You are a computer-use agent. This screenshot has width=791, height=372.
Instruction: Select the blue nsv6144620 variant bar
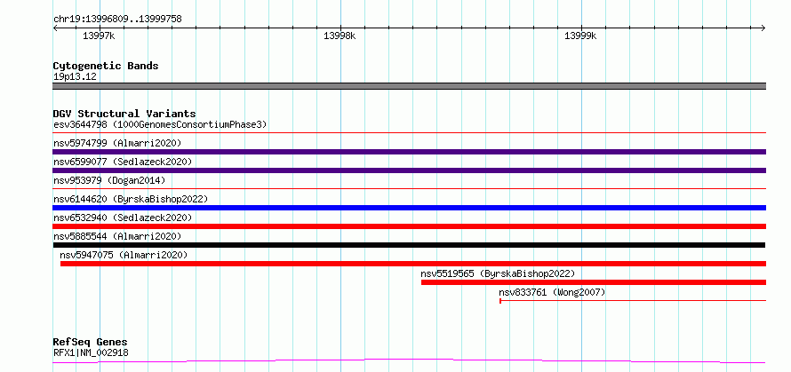click(x=409, y=208)
